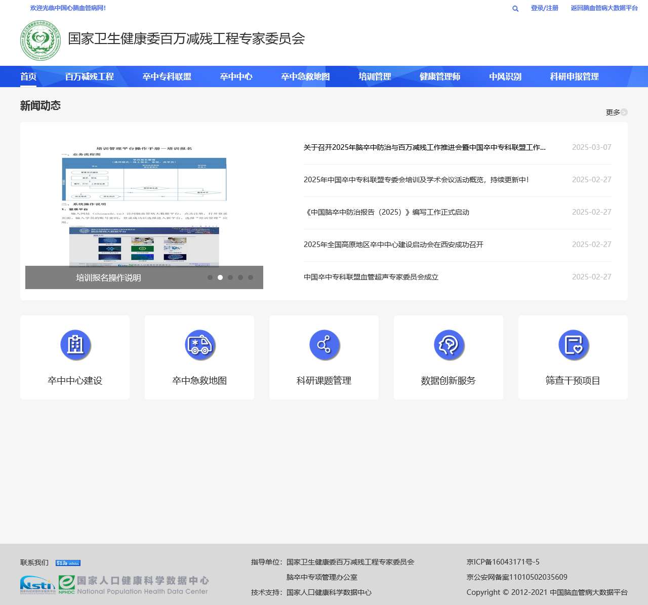Open 科研申报管理 nav menu

click(575, 76)
